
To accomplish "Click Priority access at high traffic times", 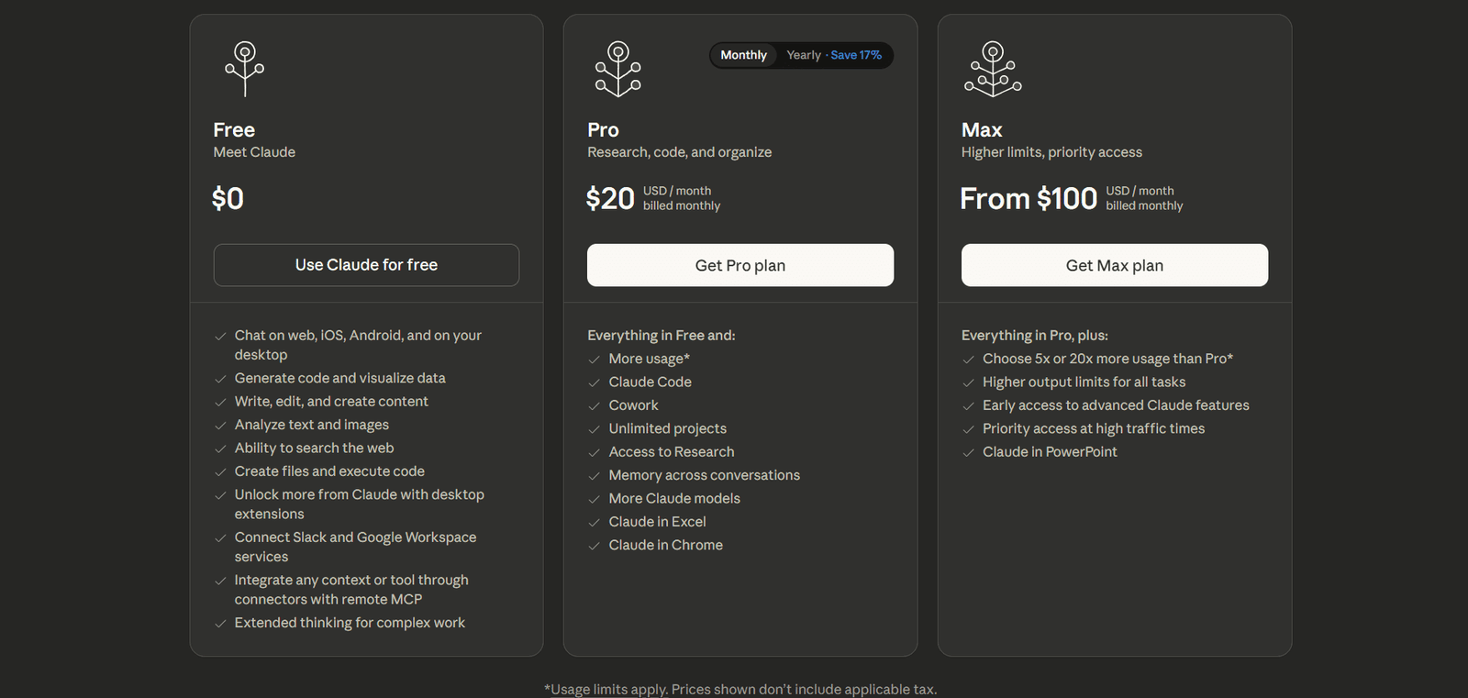I will pos(1093,428).
